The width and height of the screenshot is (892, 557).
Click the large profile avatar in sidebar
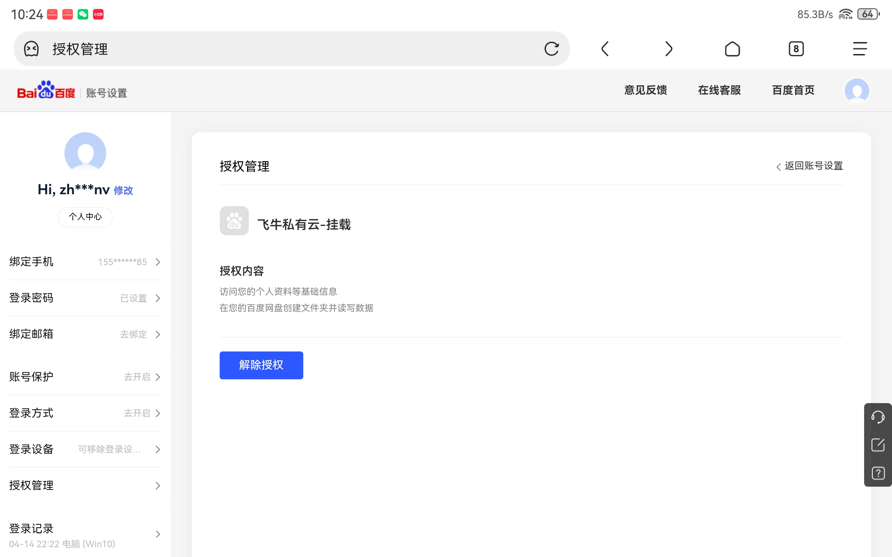(x=85, y=152)
